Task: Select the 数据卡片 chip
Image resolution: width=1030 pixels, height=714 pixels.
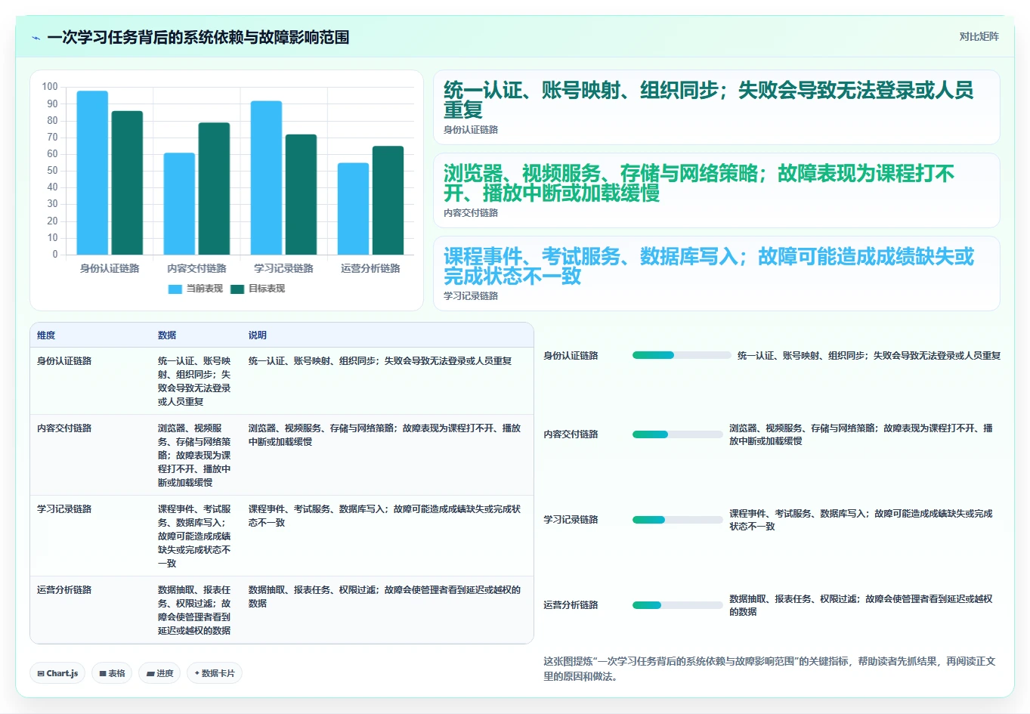Action: coord(214,673)
